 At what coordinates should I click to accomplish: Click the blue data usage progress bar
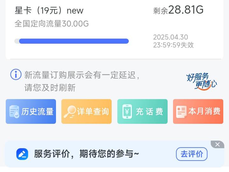tap(72, 41)
